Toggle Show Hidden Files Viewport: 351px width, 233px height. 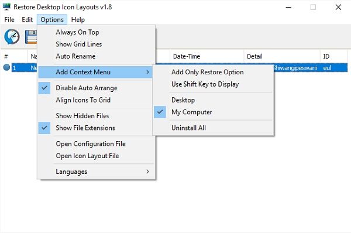pos(95,116)
